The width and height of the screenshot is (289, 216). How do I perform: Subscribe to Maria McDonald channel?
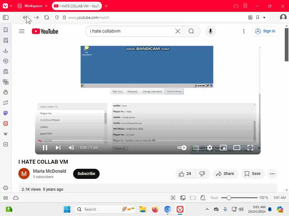click(x=86, y=174)
